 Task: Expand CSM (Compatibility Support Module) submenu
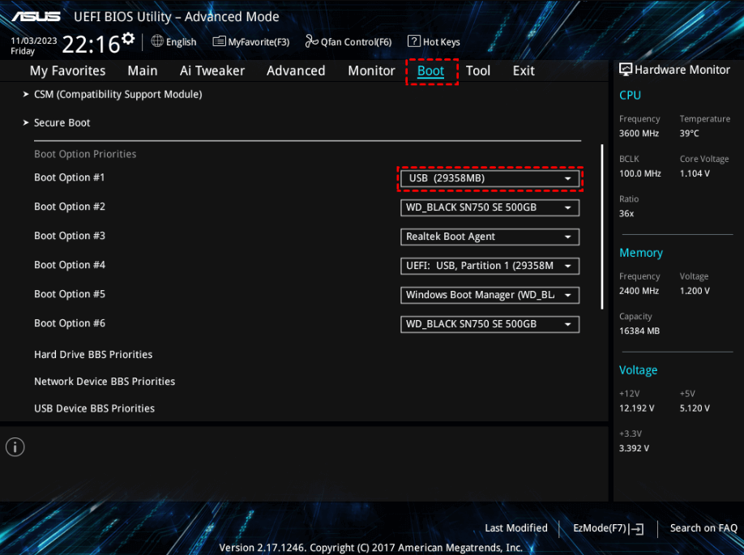[118, 94]
